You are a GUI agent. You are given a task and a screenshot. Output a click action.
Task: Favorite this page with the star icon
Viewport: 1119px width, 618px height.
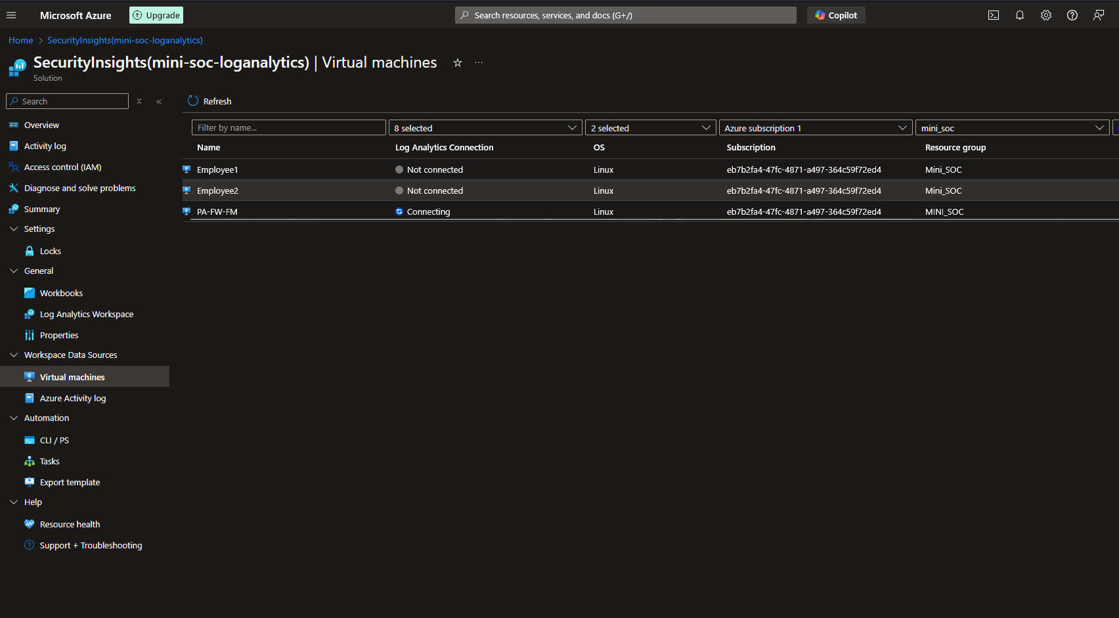click(x=458, y=63)
